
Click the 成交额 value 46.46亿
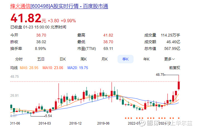coord(173,42)
